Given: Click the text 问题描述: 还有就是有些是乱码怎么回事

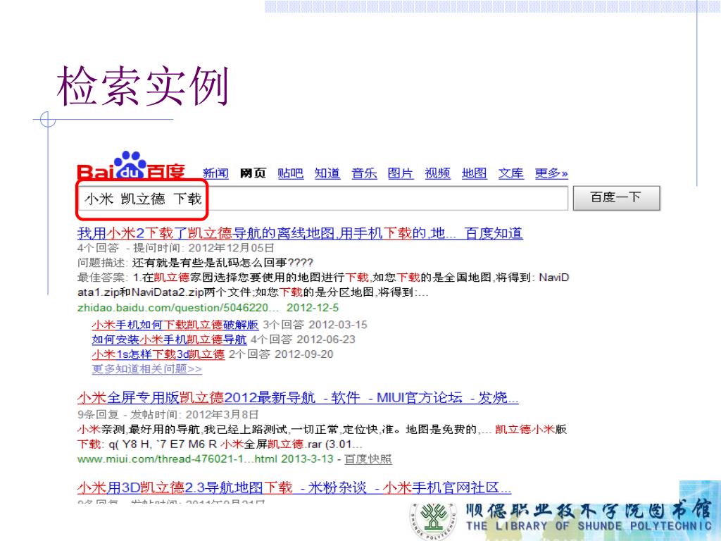Looking at the screenshot, I should click(195, 263).
